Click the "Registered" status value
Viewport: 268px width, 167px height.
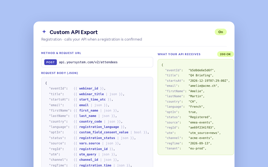coord(200,117)
